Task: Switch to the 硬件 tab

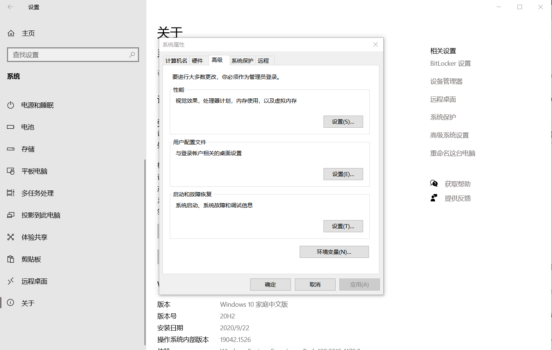Action: (x=197, y=61)
